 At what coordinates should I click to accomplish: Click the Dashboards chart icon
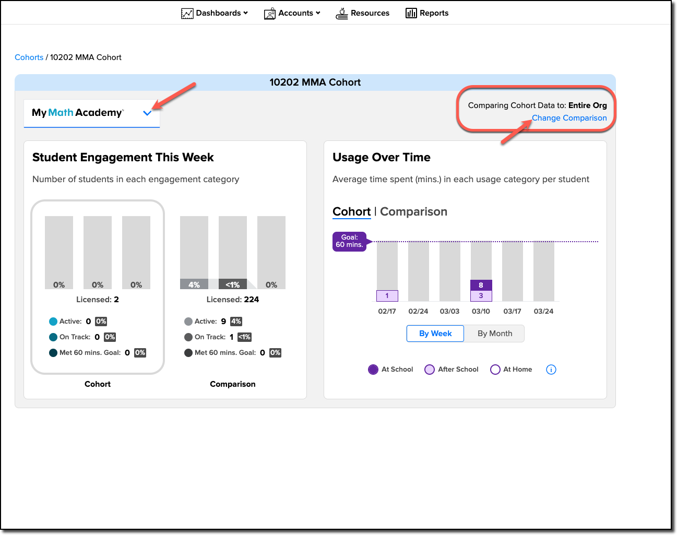187,14
